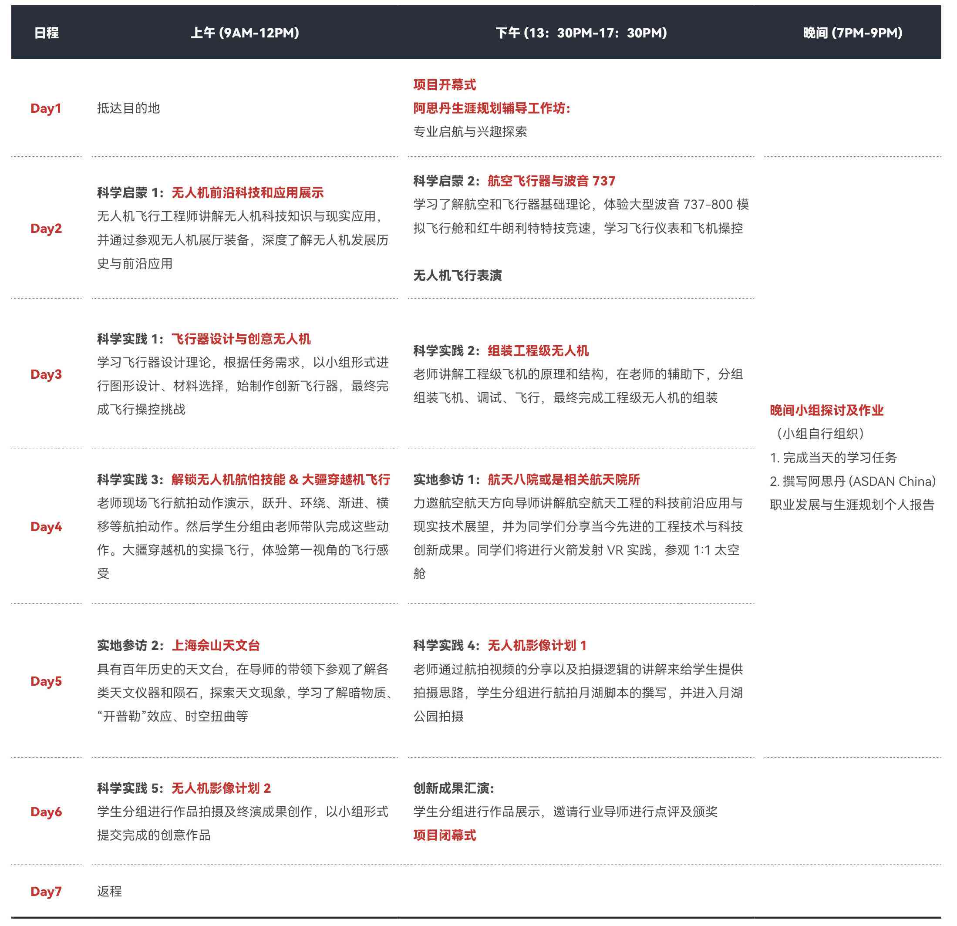
Task: Click the line starting 老师通过航拍视频的分享
Action: pyautogui.click(x=578, y=669)
